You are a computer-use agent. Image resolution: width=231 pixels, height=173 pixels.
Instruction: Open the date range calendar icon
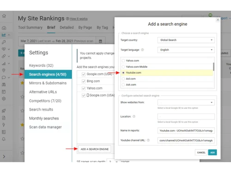coord(100,41)
